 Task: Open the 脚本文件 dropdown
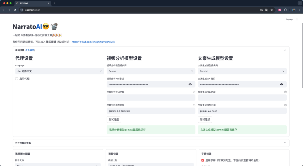click(58, 164)
